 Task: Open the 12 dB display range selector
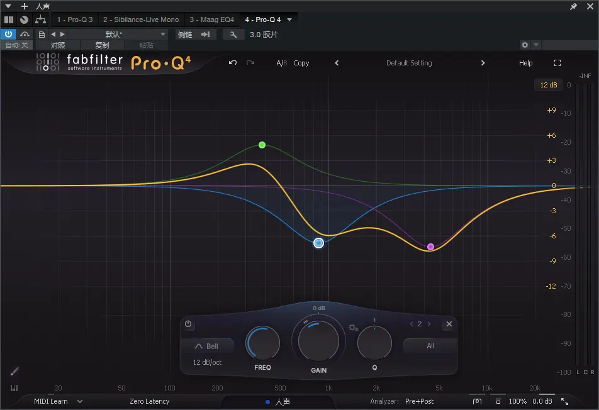pos(548,85)
